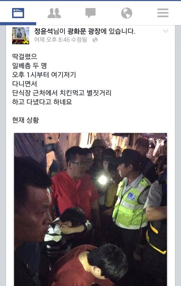
Task: Click the 일베충 두 명 text line
Action: (29, 65)
